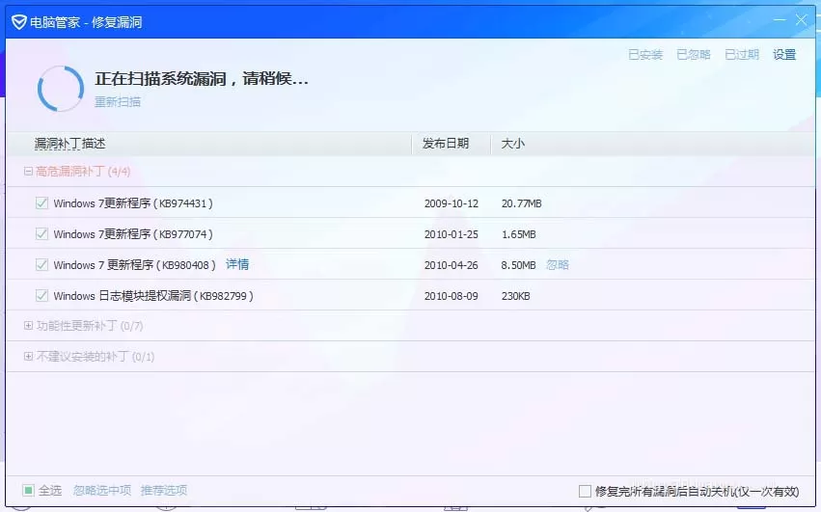
Task: Click the size value 8.50MB
Action: pos(518,265)
